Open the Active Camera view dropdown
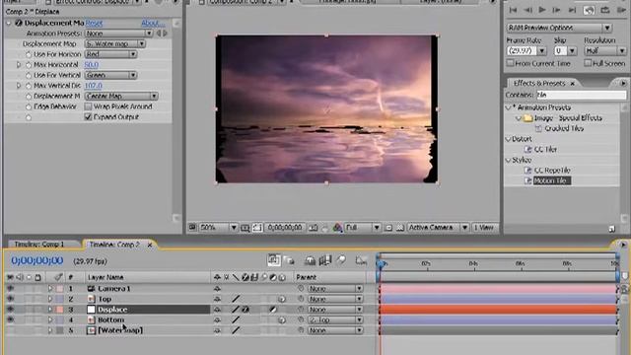This screenshot has width=631, height=355. [438, 228]
